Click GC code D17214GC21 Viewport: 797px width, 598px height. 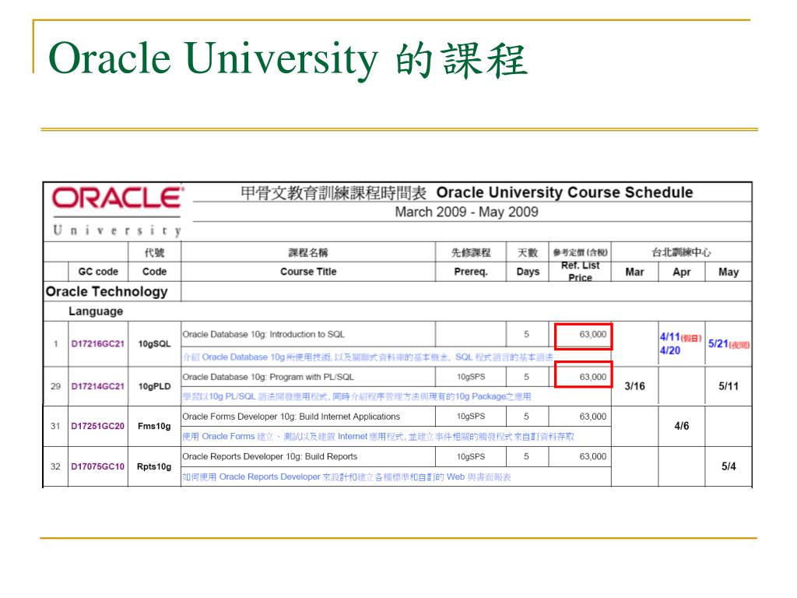click(97, 386)
